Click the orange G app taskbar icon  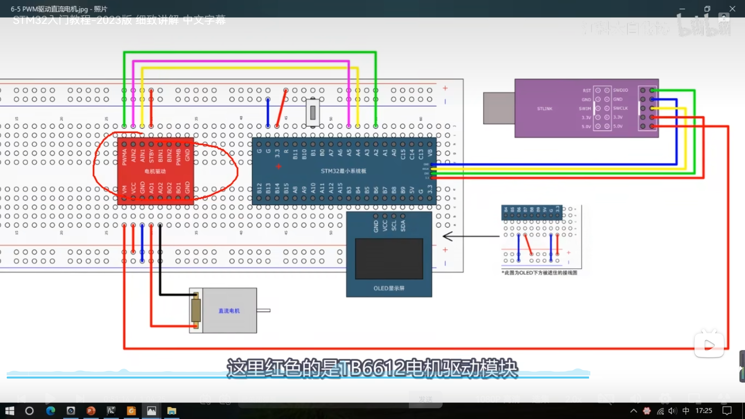click(x=131, y=411)
